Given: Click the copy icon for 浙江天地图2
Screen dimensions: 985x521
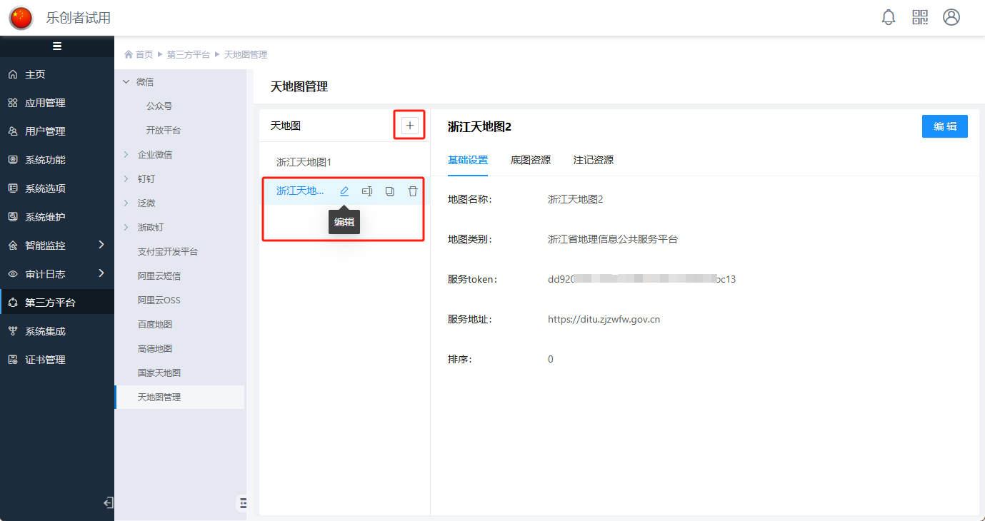Looking at the screenshot, I should [390, 191].
